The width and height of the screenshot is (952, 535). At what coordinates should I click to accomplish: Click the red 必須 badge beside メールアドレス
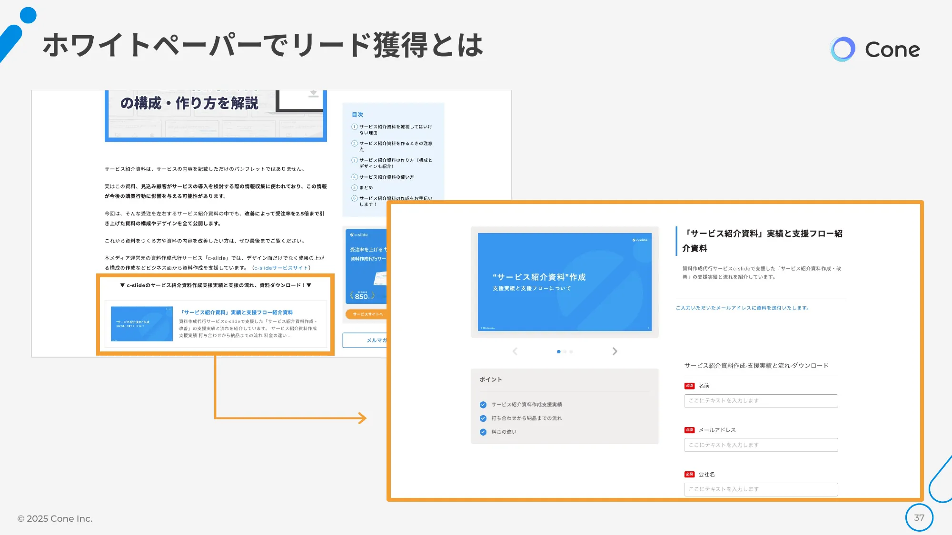pos(689,429)
